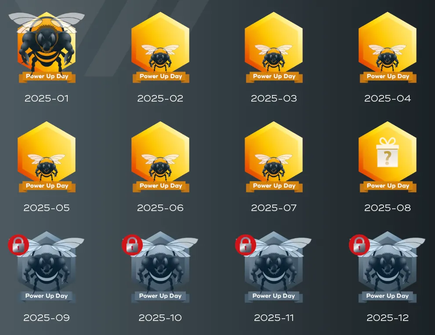
Task: Click the 2025-03 honeycomb bee badge
Action: point(274,47)
